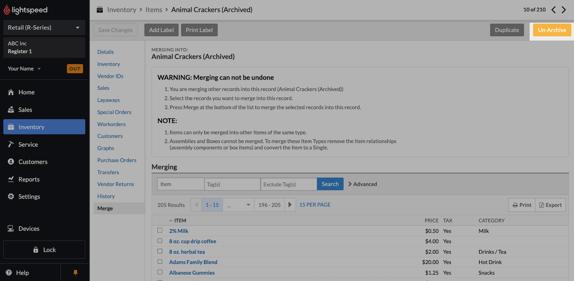Open the Transfers tab
Image resolution: width=574 pixels, height=281 pixels.
click(x=108, y=172)
